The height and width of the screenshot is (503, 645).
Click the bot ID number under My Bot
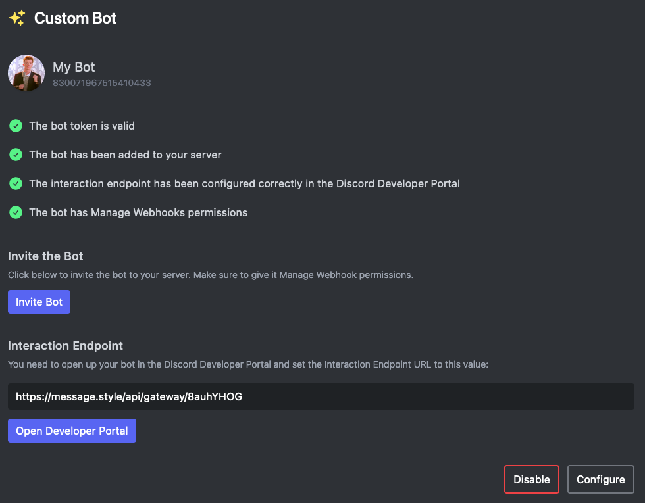101,83
